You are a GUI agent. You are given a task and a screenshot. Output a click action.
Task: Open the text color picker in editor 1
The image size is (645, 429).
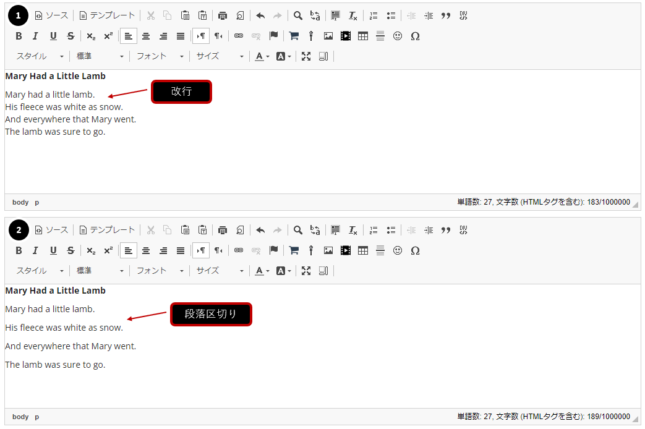coord(262,56)
